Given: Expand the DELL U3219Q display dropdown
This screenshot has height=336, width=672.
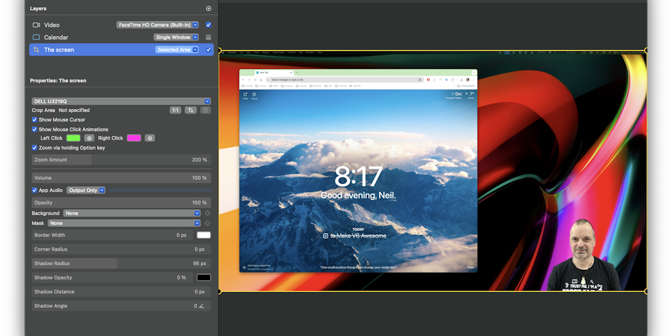Looking at the screenshot, I should pos(121,102).
